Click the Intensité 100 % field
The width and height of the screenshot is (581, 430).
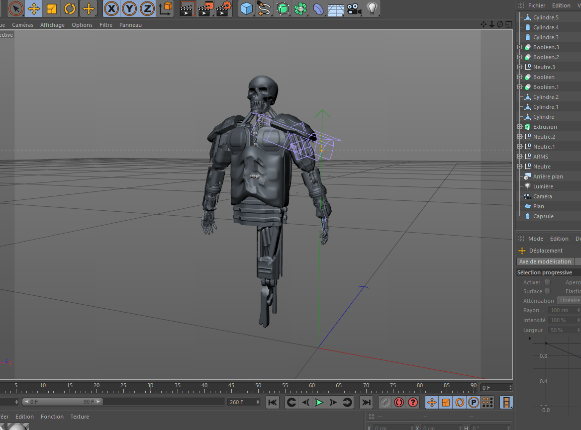(564, 320)
